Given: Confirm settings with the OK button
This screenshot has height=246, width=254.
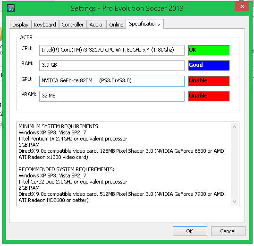Looking at the screenshot, I should coord(190,231).
